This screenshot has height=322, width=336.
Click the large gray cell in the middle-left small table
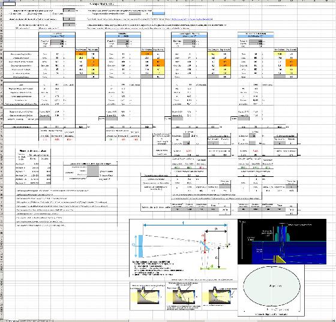click(x=93, y=171)
